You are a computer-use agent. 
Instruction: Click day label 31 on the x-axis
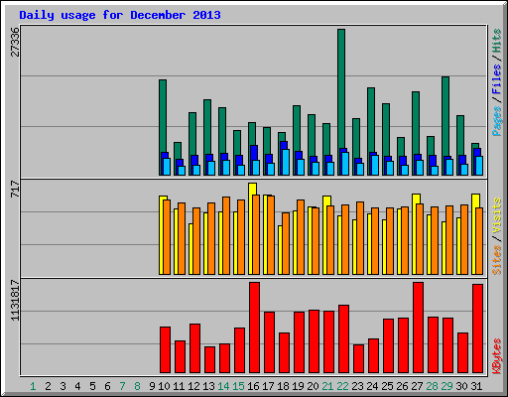pos(476,386)
